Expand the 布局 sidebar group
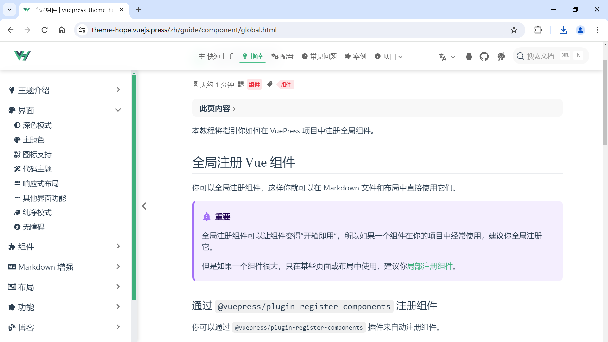This screenshot has width=608, height=342. pyautogui.click(x=65, y=287)
